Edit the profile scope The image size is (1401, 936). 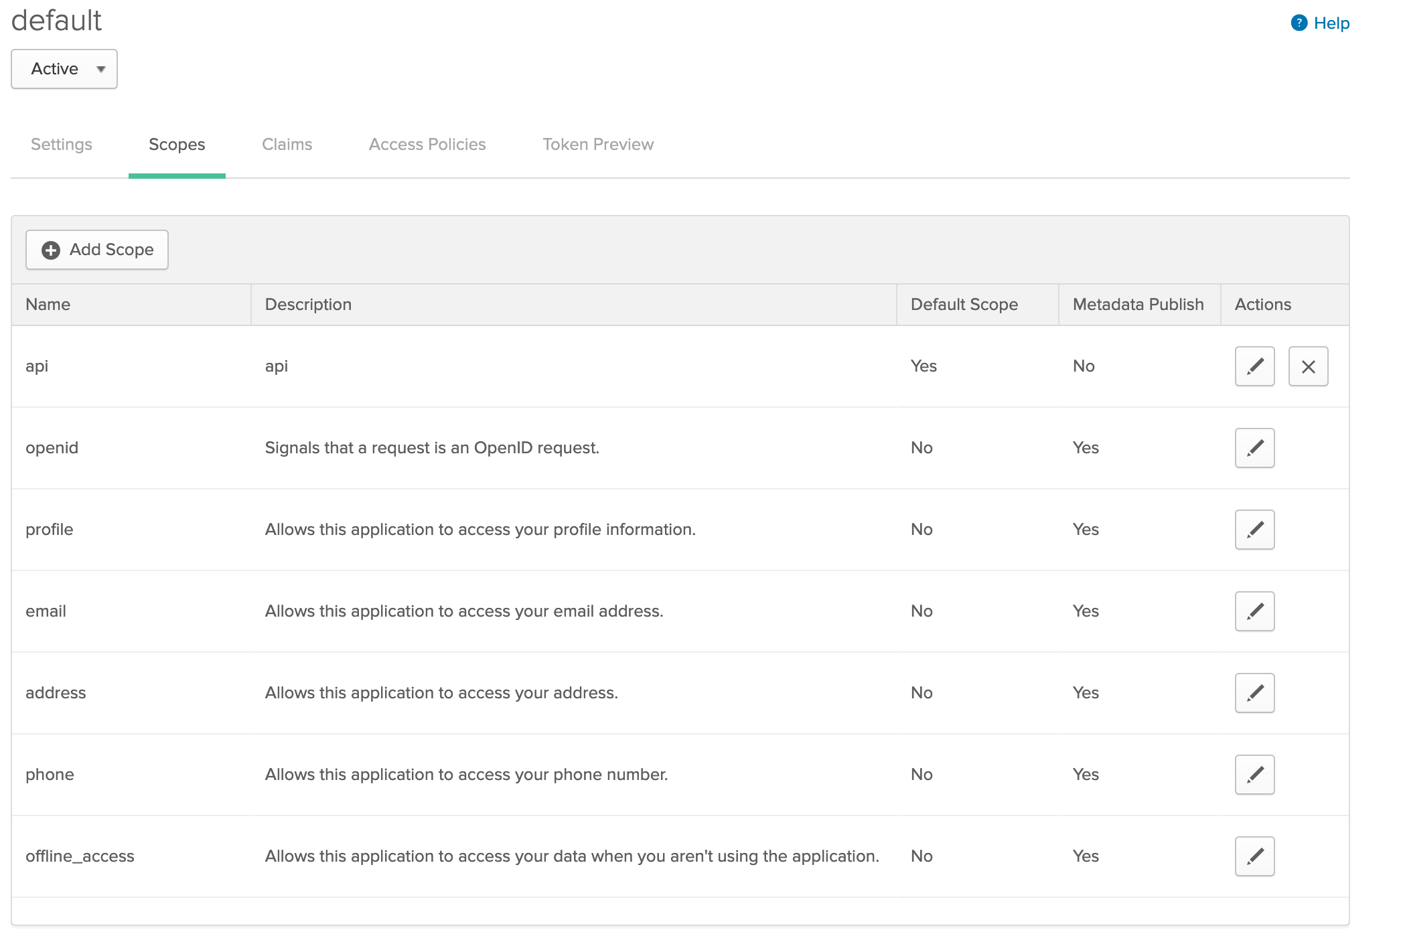[x=1254, y=530]
